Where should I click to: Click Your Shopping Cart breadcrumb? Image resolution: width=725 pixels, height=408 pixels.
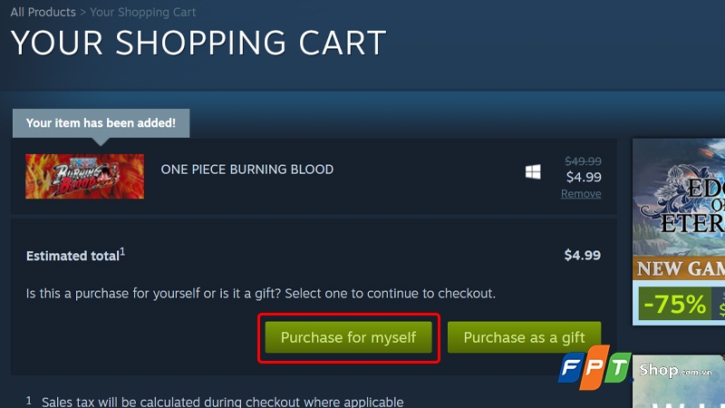click(142, 12)
